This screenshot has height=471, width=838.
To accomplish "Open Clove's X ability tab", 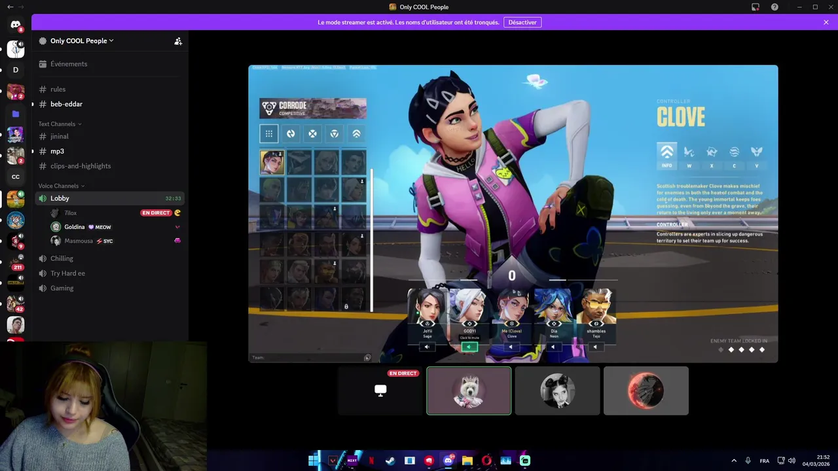I will [712, 156].
